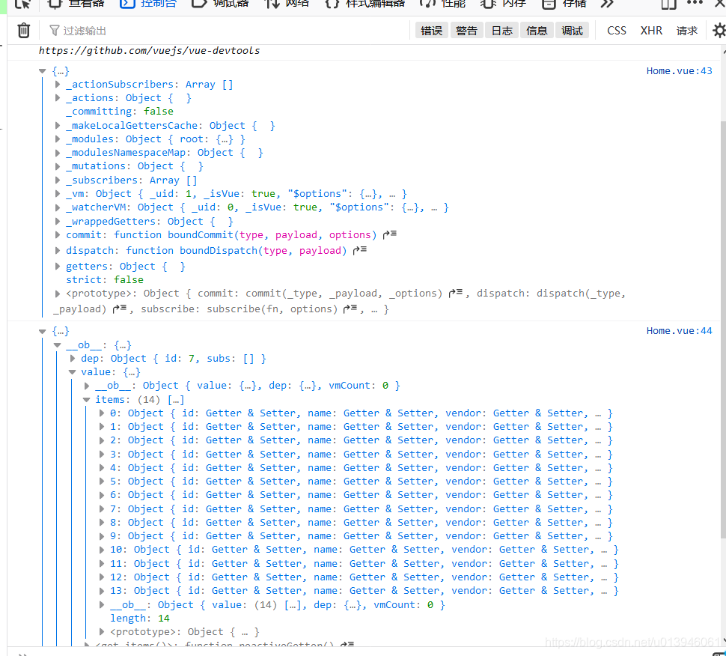The image size is (726, 656).
Task: Enable the CSS filter
Action: (x=616, y=31)
